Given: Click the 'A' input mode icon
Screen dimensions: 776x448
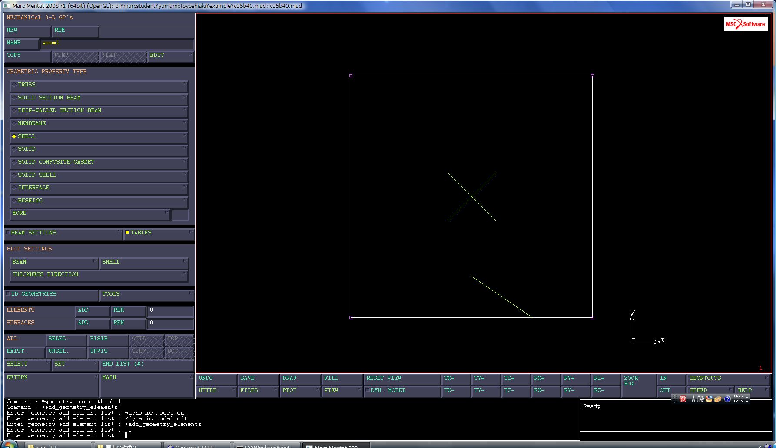Looking at the screenshot, I should [694, 399].
